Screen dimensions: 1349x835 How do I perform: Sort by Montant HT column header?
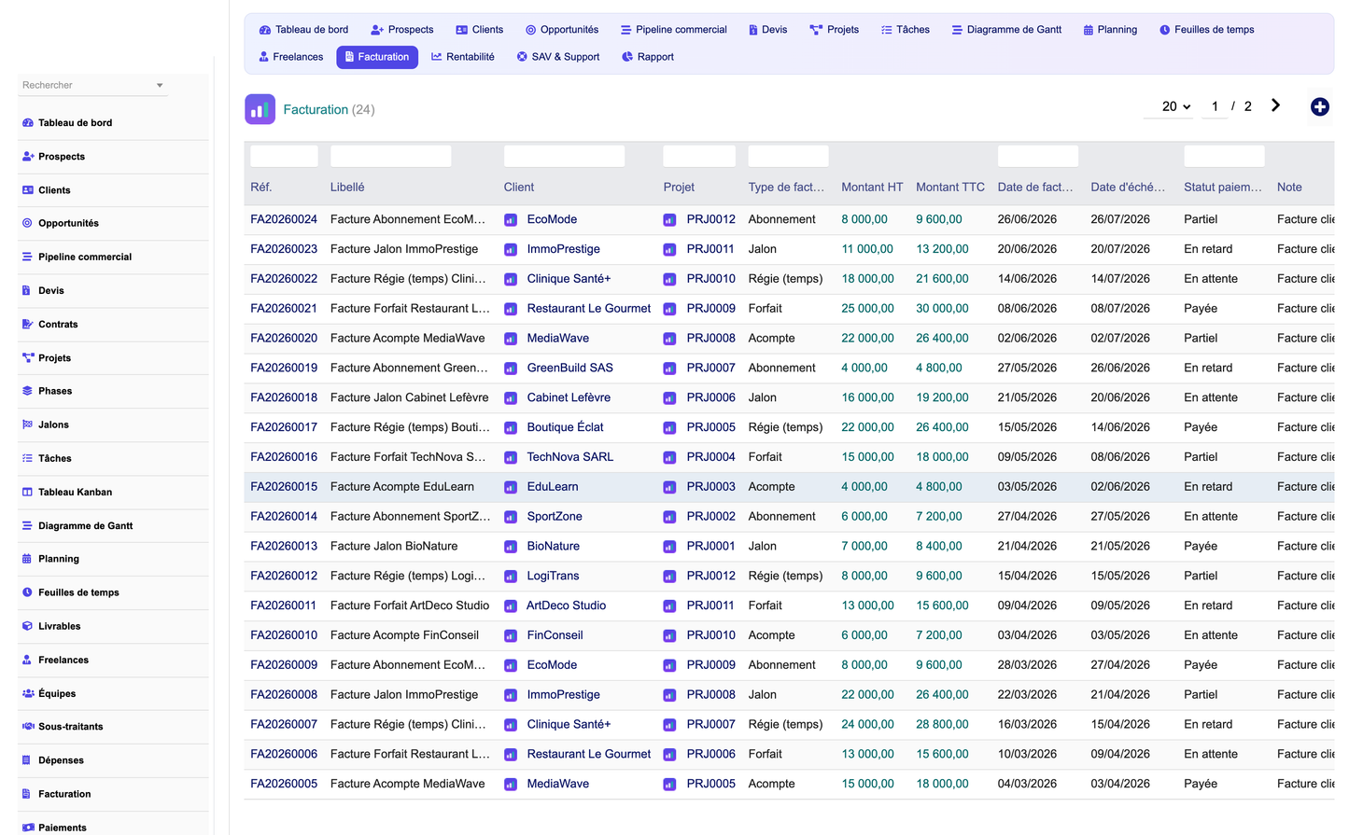pyautogui.click(x=872, y=188)
